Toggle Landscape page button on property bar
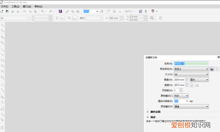 point(62,18)
